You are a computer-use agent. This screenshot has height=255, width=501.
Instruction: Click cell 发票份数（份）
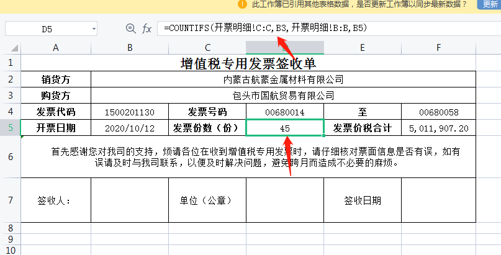point(207,128)
